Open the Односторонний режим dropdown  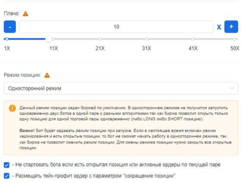(x=121, y=88)
